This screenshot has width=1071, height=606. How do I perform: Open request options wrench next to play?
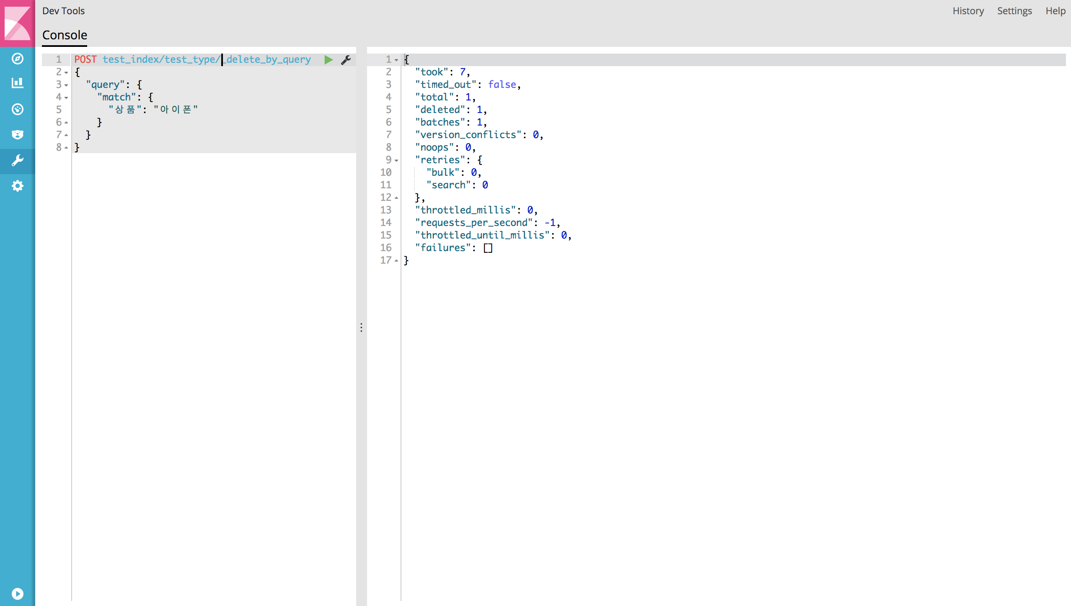point(346,60)
